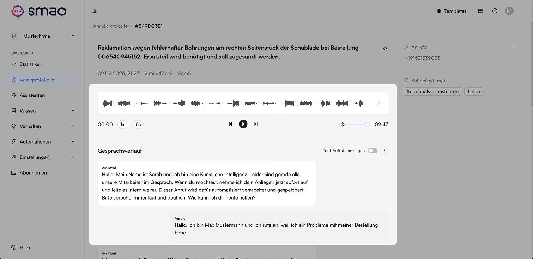Click the credit card billing icon in header
The height and width of the screenshot is (259, 533).
(x=481, y=11)
